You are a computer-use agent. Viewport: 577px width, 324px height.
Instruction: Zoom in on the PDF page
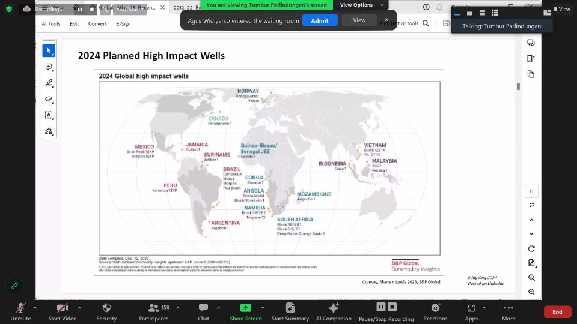[531, 278]
